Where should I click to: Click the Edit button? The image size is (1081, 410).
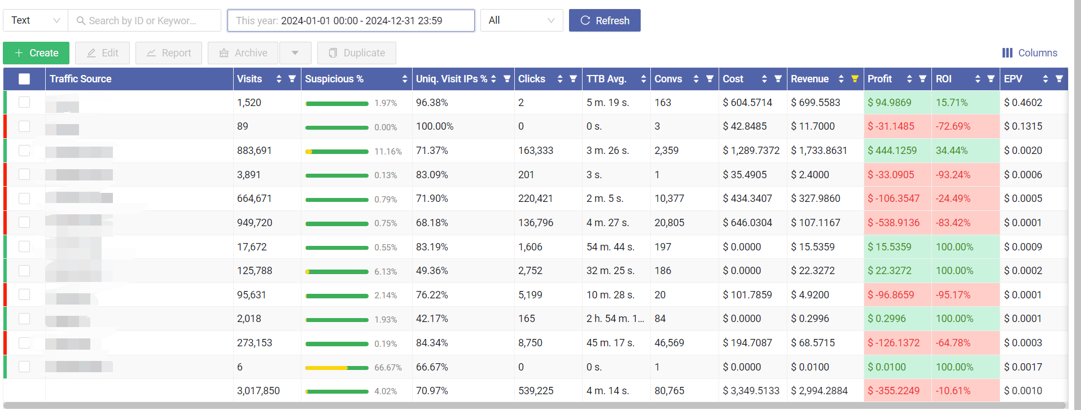coord(102,53)
